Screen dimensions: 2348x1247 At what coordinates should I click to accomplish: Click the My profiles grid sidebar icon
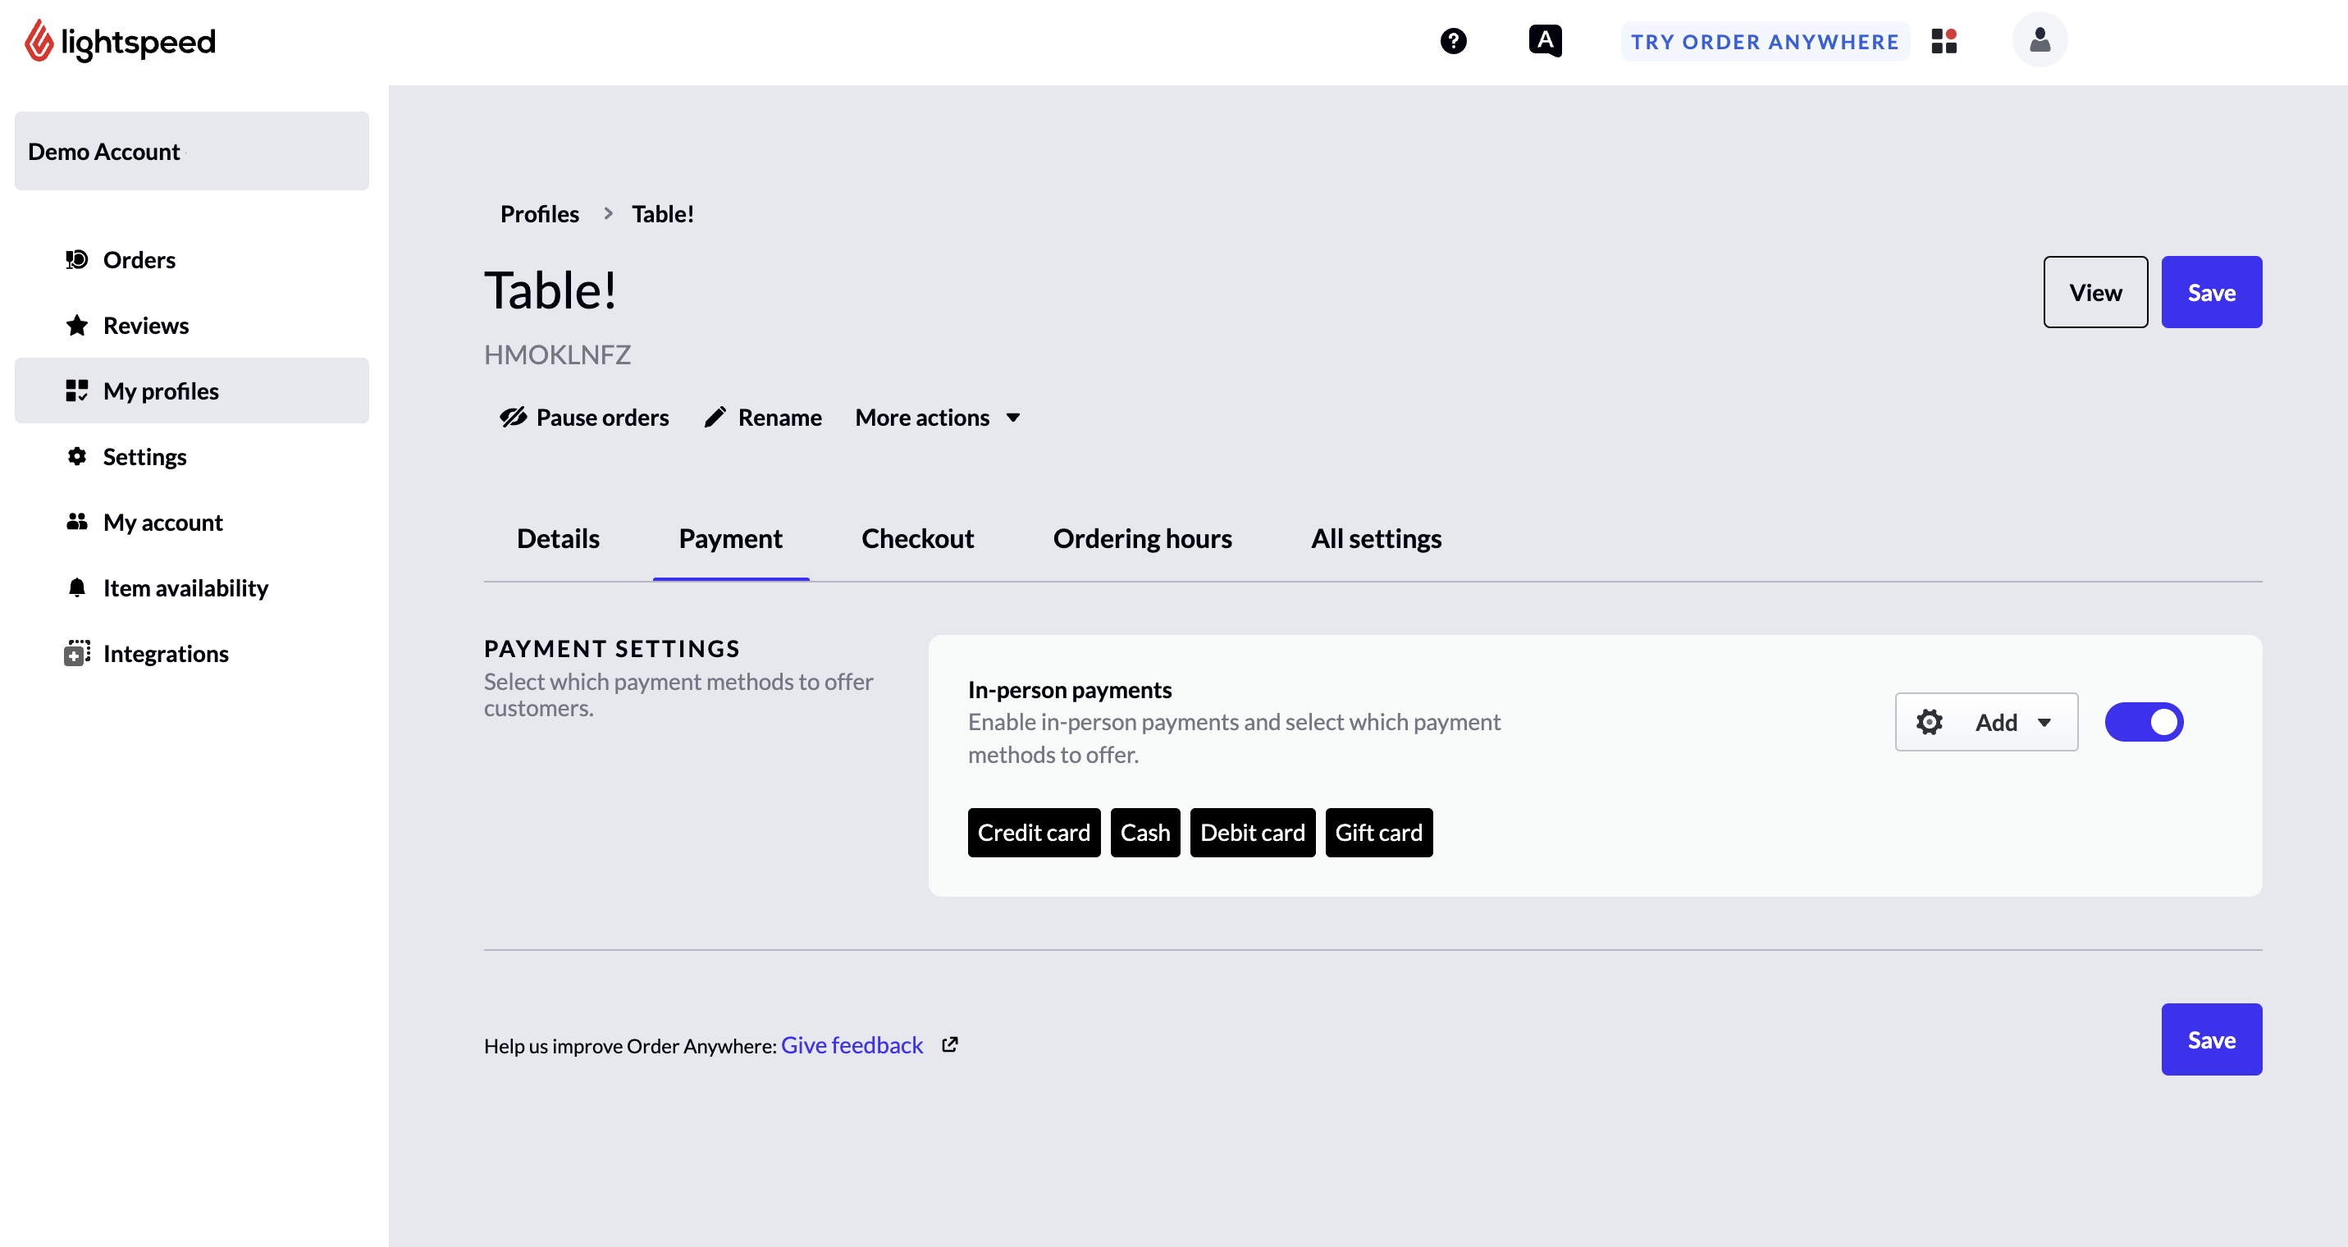(x=76, y=390)
